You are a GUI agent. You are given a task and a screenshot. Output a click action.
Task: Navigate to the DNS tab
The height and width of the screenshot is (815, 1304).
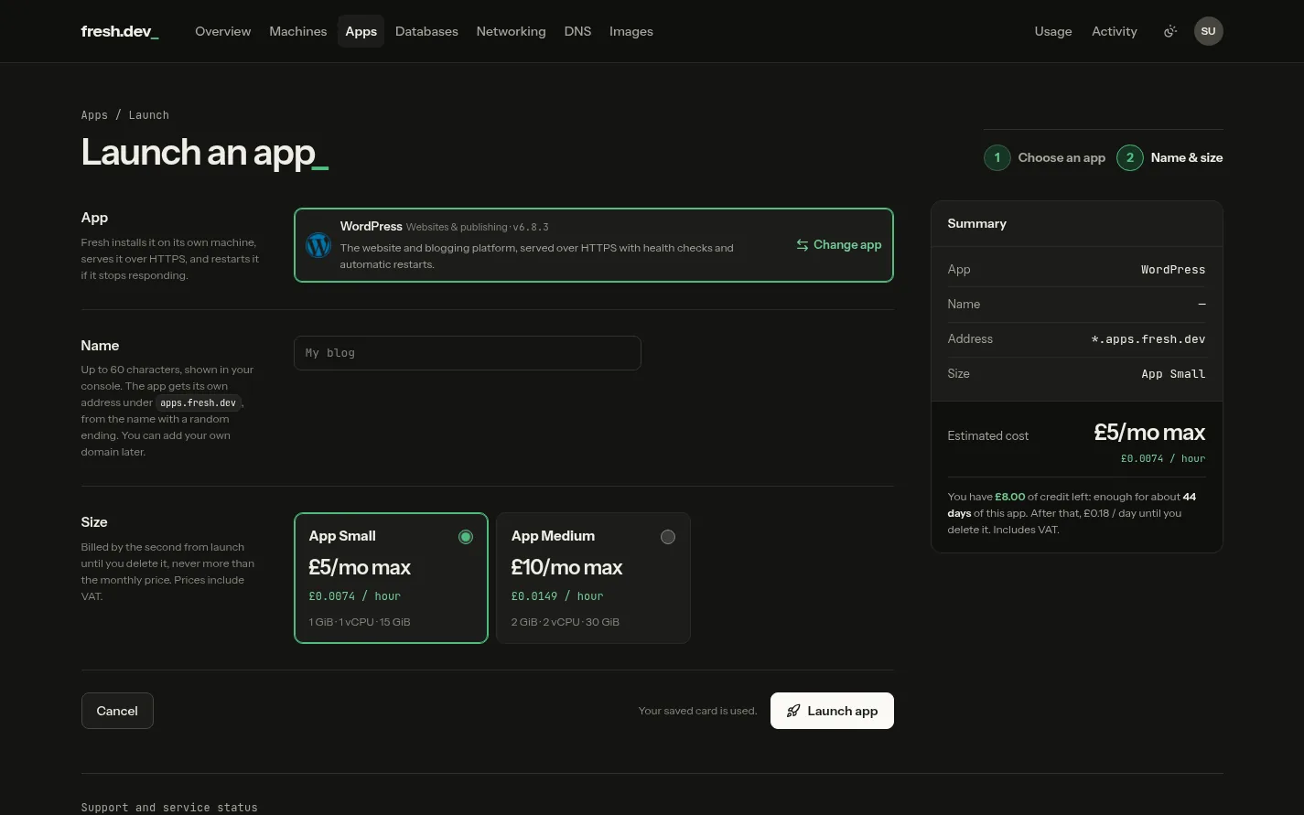coord(577,31)
